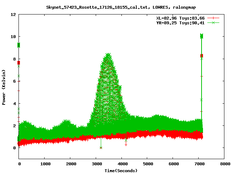Click the green outlier marker at zero near 3200 seconds
This screenshot has height=174, width=232.
coord(101,148)
